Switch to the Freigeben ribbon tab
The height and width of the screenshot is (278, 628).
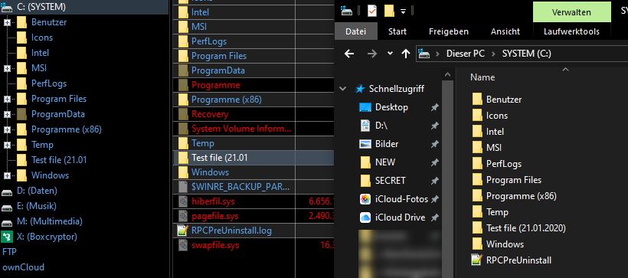[449, 31]
